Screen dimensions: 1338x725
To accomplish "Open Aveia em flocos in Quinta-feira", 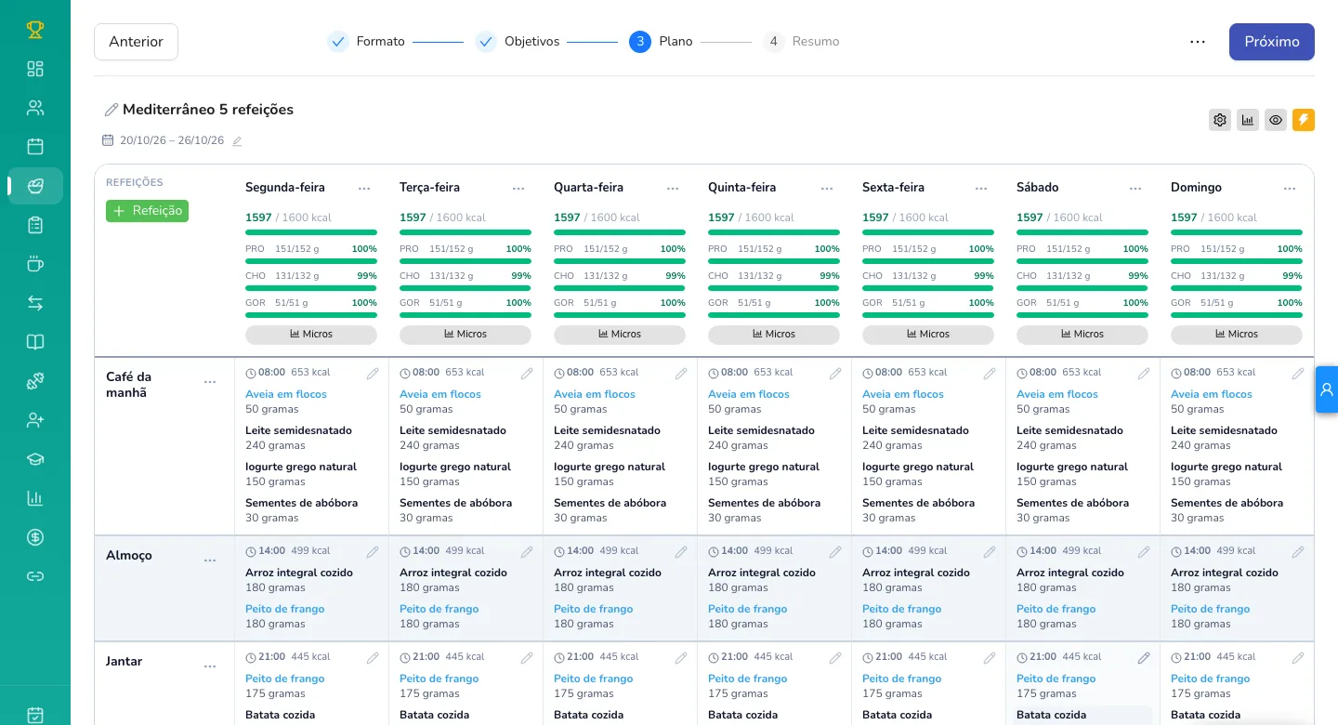I will pyautogui.click(x=749, y=394).
